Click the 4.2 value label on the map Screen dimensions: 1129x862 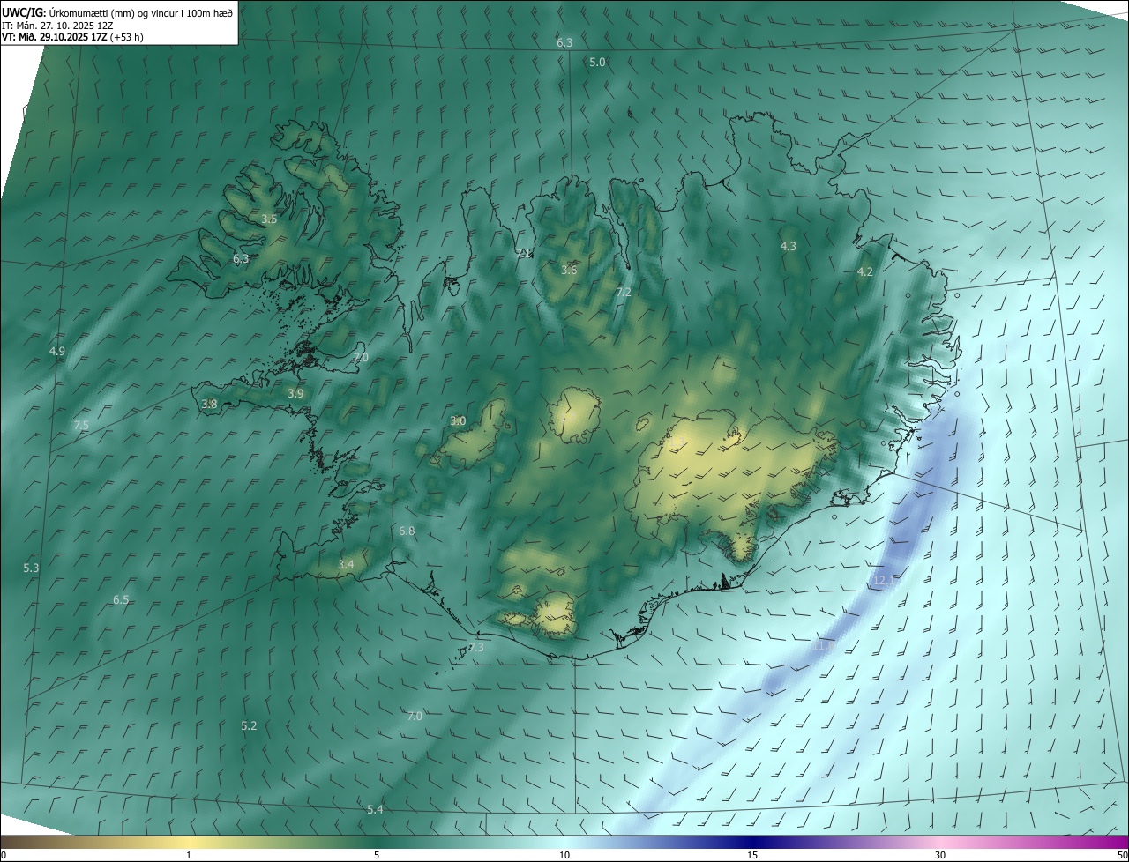pyautogui.click(x=865, y=271)
